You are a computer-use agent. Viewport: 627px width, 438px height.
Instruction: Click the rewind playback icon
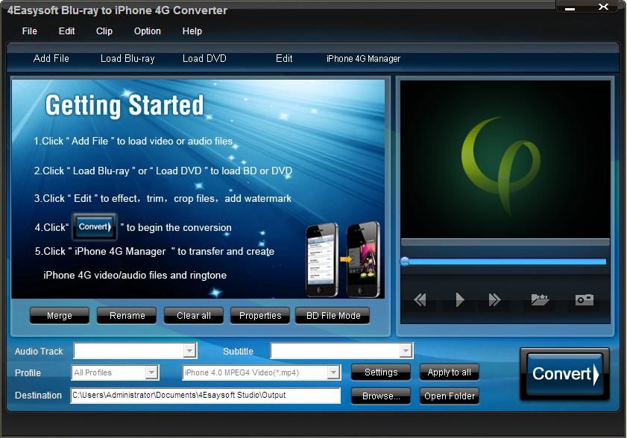click(420, 299)
